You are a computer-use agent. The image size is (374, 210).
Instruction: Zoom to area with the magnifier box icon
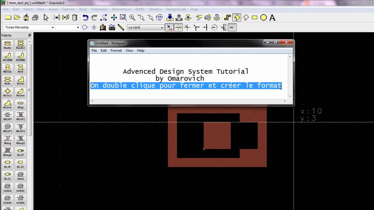123,17
